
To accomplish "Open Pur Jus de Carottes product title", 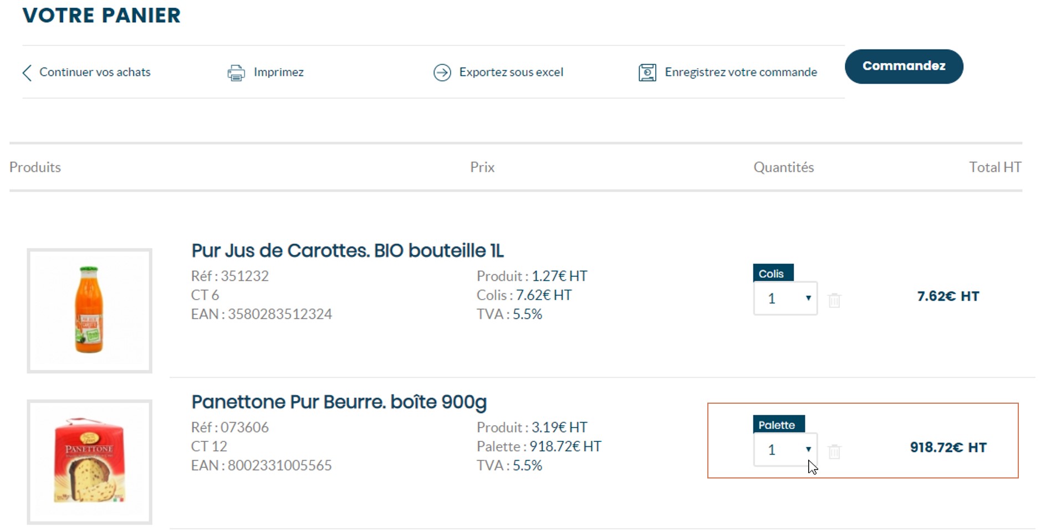I will click(x=347, y=250).
